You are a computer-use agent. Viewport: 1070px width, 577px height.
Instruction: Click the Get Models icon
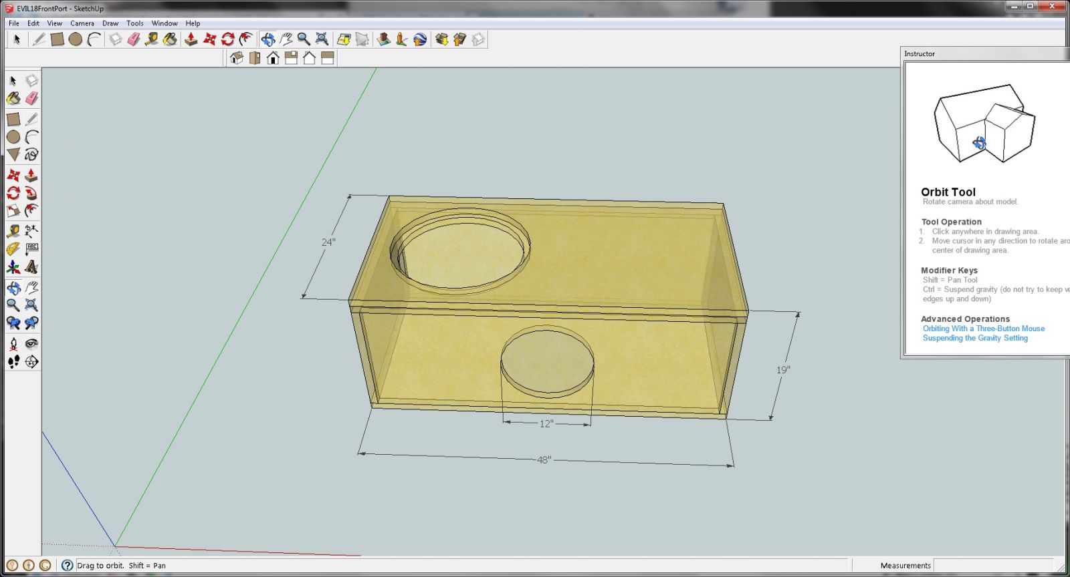(x=441, y=39)
